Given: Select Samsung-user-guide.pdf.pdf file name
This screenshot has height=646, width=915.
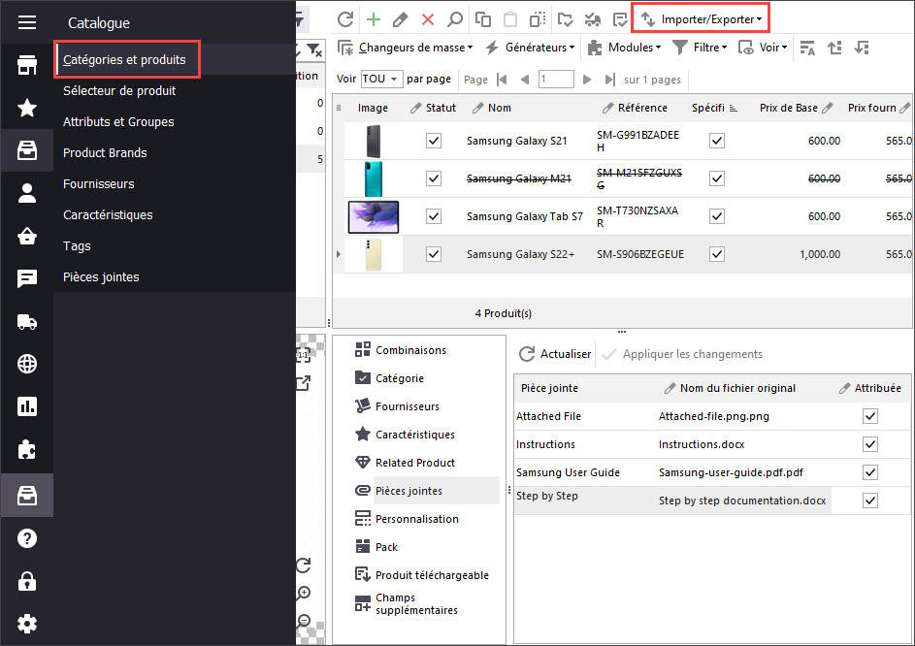Looking at the screenshot, I should pos(731,472).
